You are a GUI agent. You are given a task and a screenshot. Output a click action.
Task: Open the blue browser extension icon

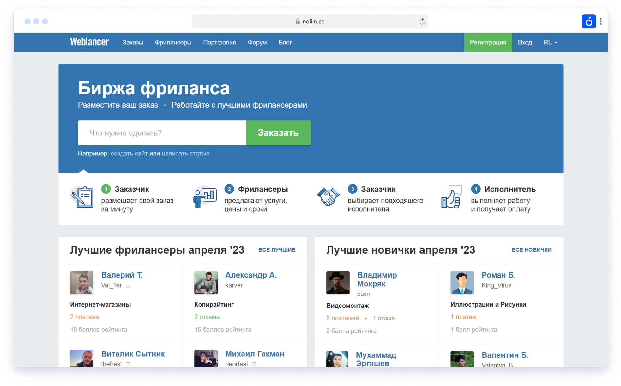(588, 21)
